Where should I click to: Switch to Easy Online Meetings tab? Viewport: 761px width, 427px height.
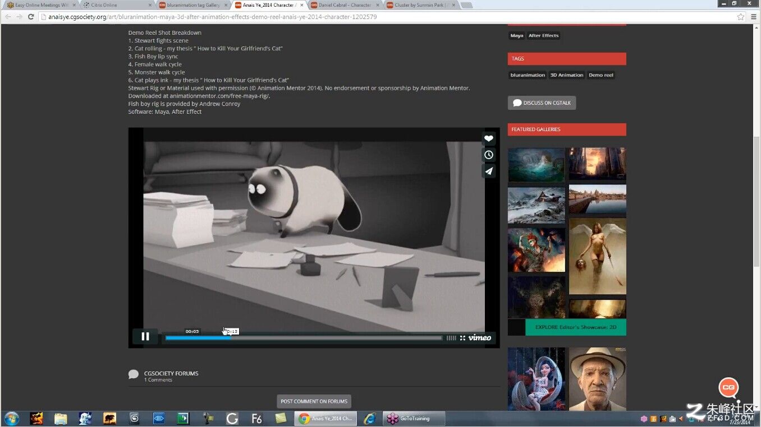click(40, 5)
